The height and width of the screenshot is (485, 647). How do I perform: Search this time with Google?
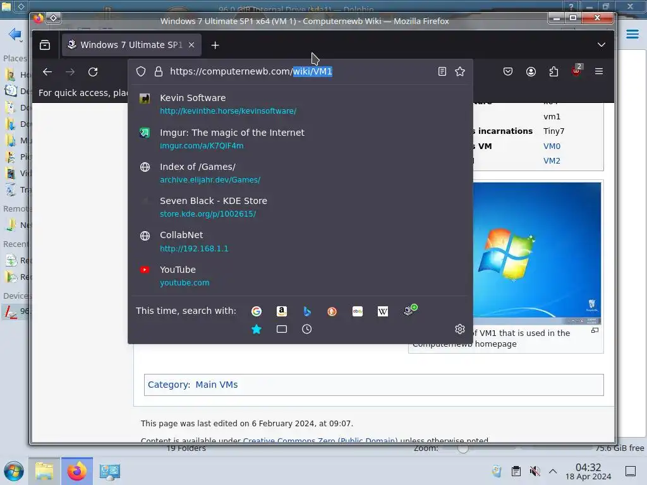coord(257,311)
